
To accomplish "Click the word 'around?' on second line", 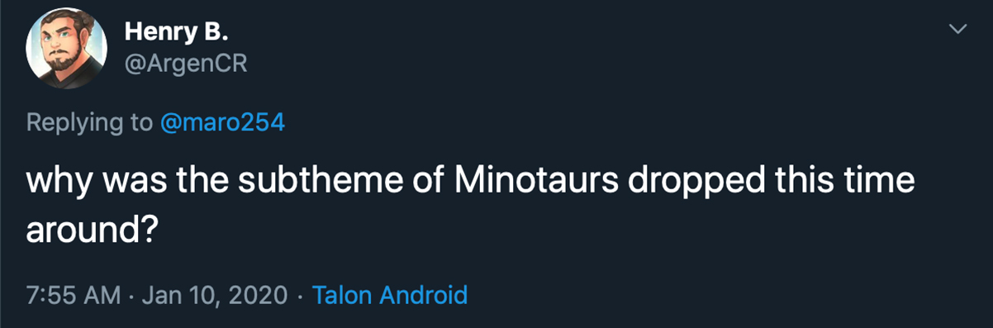I will [x=92, y=226].
